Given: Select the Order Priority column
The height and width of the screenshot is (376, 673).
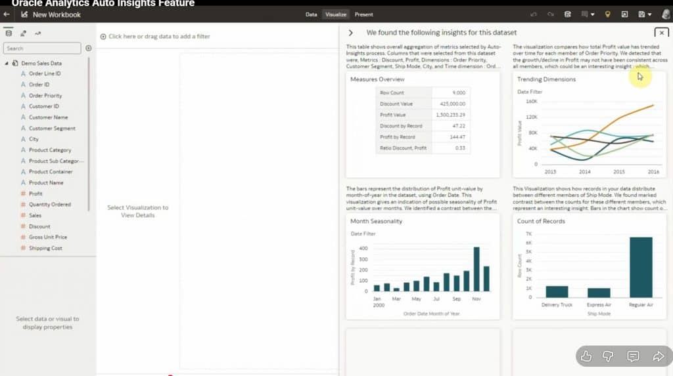Looking at the screenshot, I should pos(45,96).
